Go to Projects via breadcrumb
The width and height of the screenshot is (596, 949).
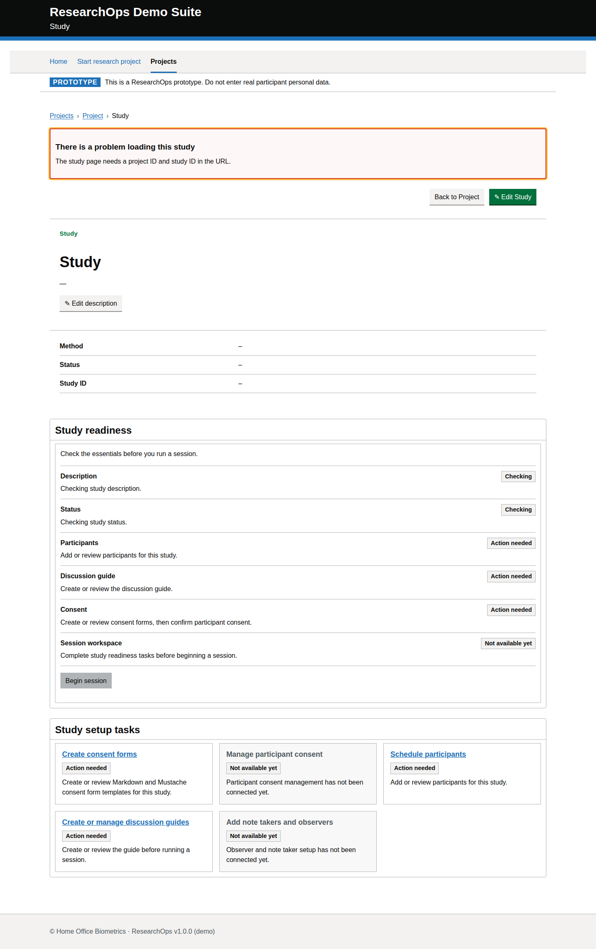pyautogui.click(x=61, y=116)
